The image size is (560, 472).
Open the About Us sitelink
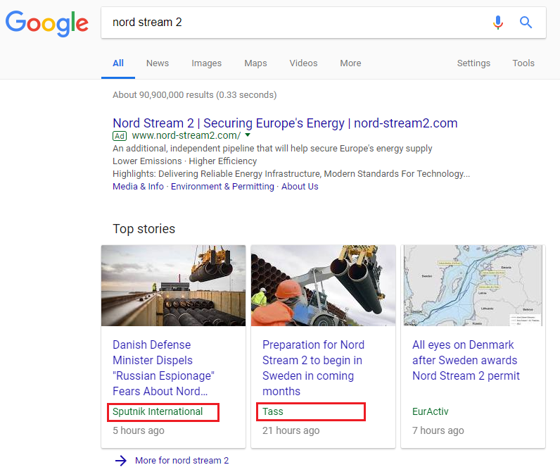click(x=300, y=187)
